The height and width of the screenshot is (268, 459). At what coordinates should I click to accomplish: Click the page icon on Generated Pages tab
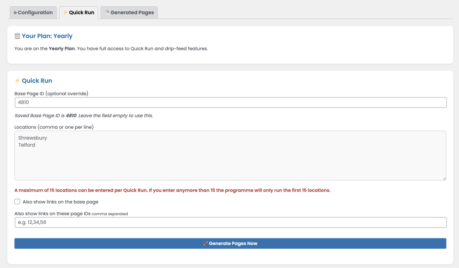(107, 13)
